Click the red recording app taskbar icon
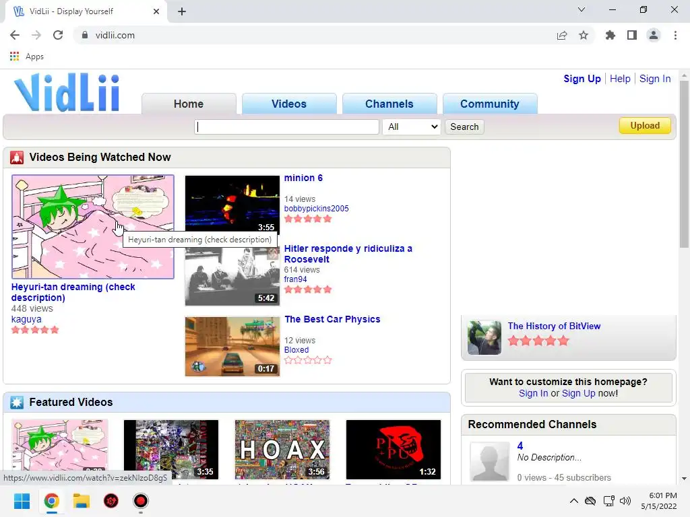690x517 pixels. [x=141, y=501]
